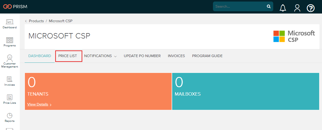Click the TENANTS label
Screen dimensions: 322x130
click(x=38, y=94)
